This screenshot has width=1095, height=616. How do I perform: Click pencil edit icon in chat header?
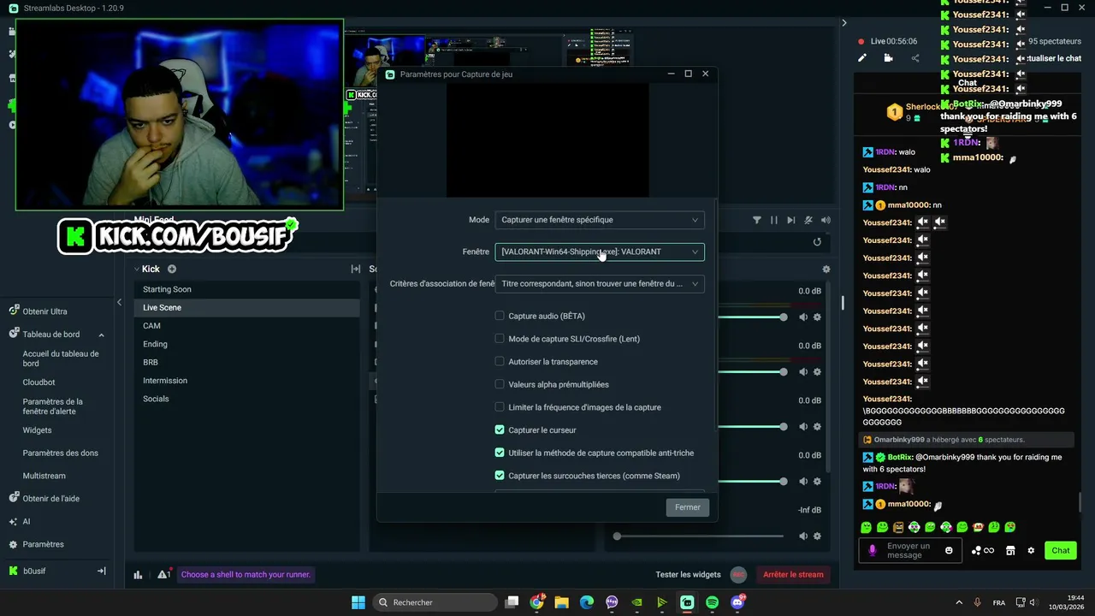click(x=862, y=58)
